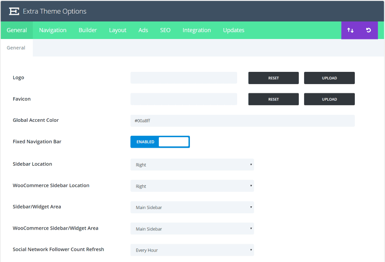Open the Sidebar Location dropdown
Viewport: 385px width, 262px height.
click(192, 165)
